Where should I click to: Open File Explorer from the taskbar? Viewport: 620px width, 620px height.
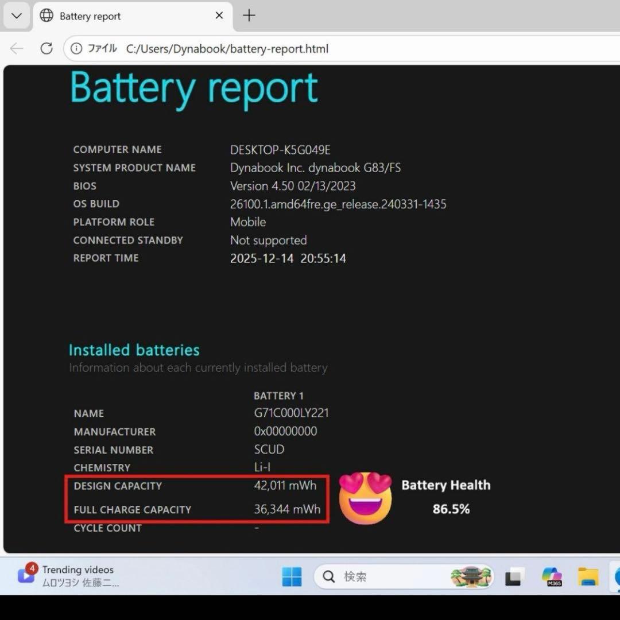[x=588, y=576]
